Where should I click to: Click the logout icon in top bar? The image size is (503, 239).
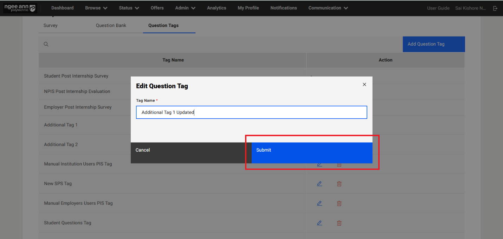(x=495, y=8)
